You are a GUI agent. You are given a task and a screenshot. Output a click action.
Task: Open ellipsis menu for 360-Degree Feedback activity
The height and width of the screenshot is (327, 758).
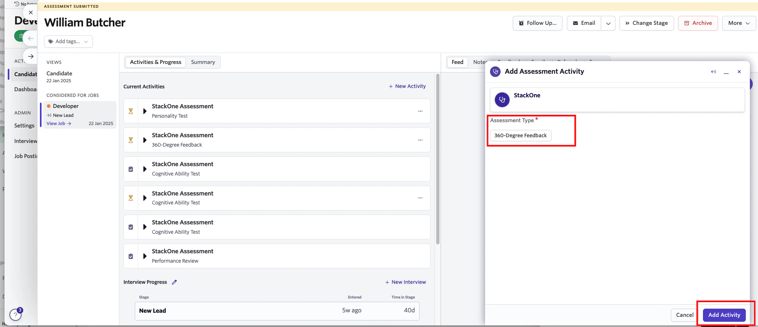[420, 140]
